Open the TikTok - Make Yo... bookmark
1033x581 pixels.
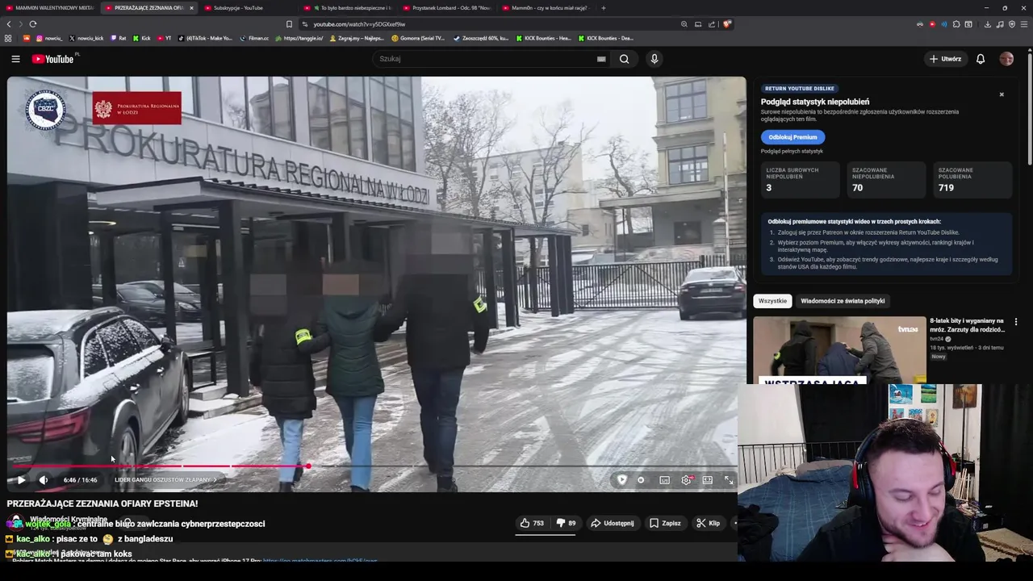pos(205,38)
